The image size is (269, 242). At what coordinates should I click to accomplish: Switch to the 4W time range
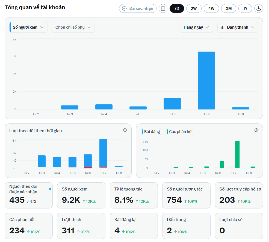(x=211, y=8)
